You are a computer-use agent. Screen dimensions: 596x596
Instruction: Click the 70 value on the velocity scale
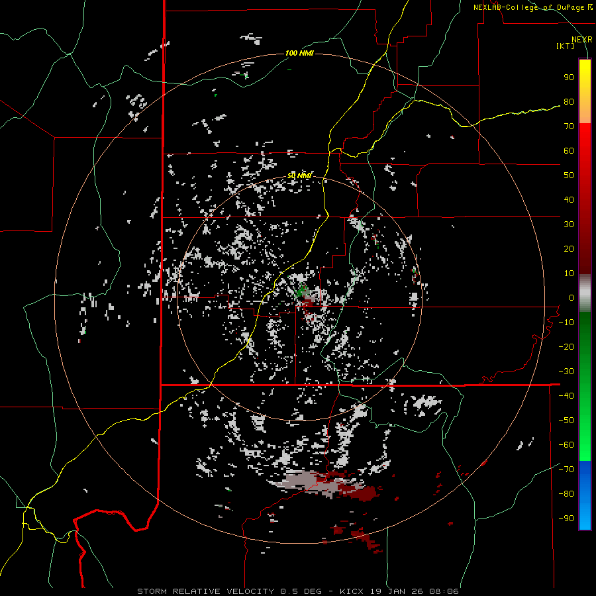tap(569, 126)
